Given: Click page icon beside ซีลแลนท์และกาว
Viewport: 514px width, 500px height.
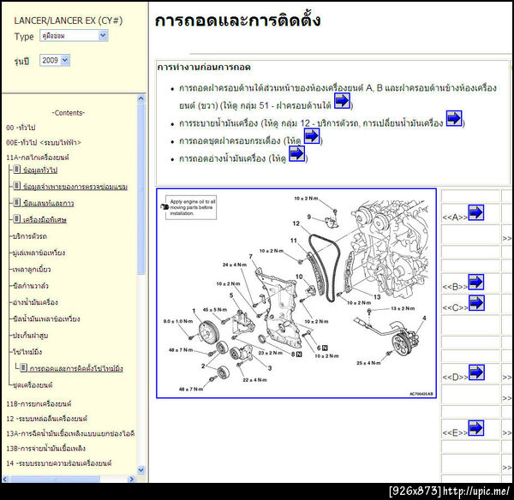Looking at the screenshot, I should tap(17, 203).
